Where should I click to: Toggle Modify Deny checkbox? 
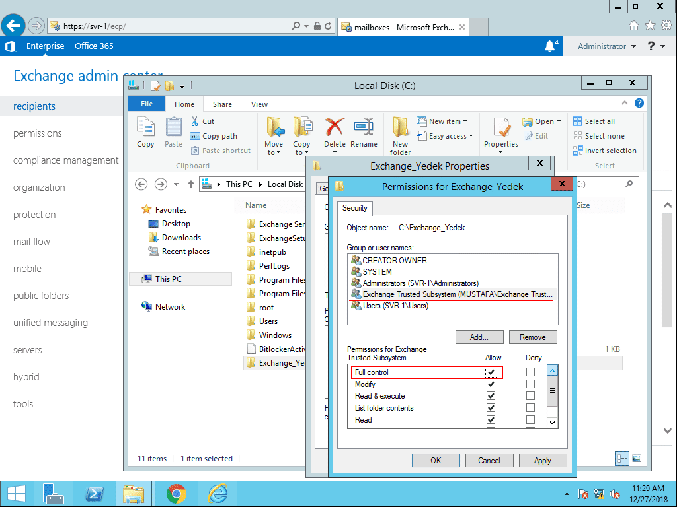(531, 384)
